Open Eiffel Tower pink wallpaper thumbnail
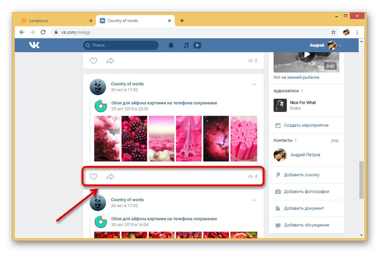Screen dimensions: 379x253 click(189, 139)
